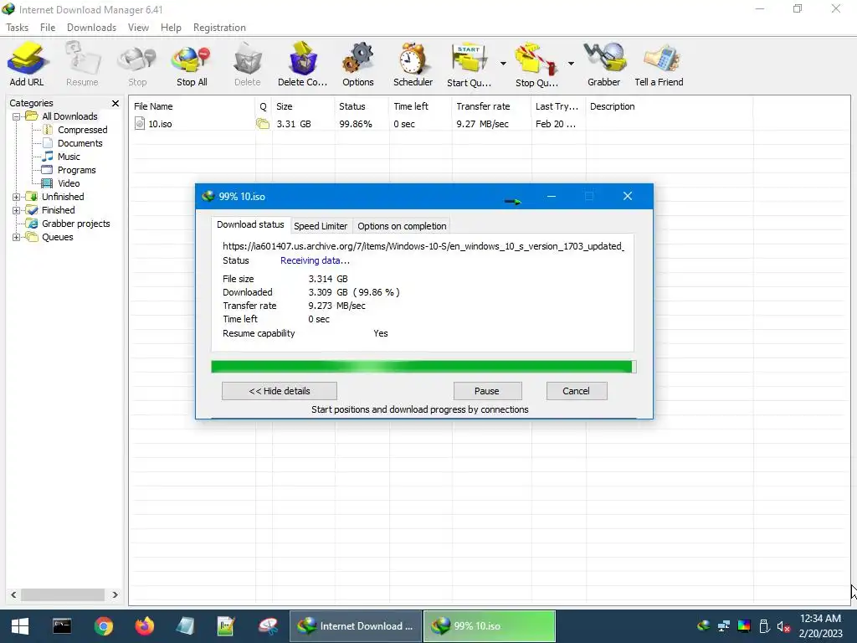This screenshot has width=857, height=643.
Task: Click the queue icon for 10.iso
Action: coord(263,124)
